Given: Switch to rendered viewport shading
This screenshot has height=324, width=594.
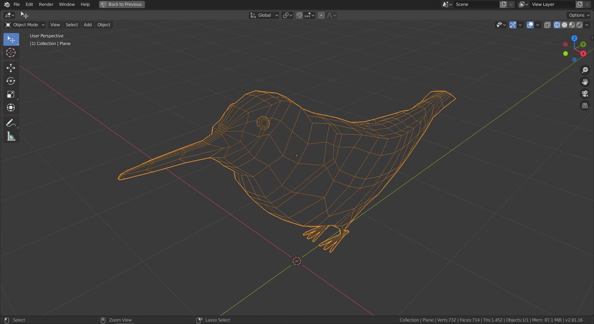Looking at the screenshot, I should click(x=579, y=25).
